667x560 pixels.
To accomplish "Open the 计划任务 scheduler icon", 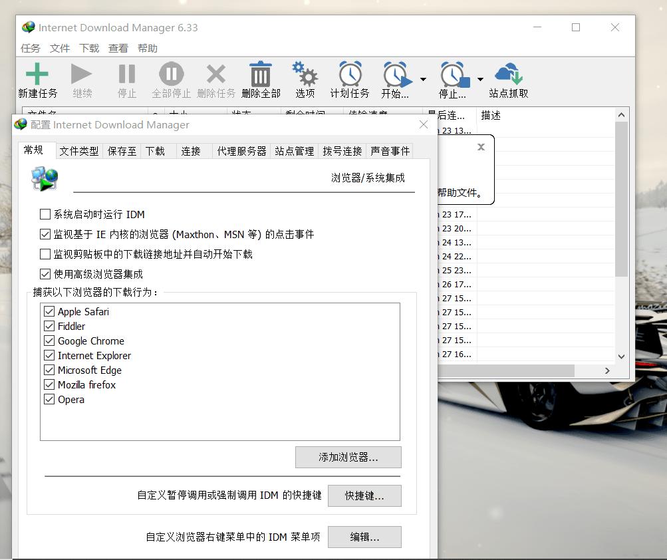I will [348, 73].
